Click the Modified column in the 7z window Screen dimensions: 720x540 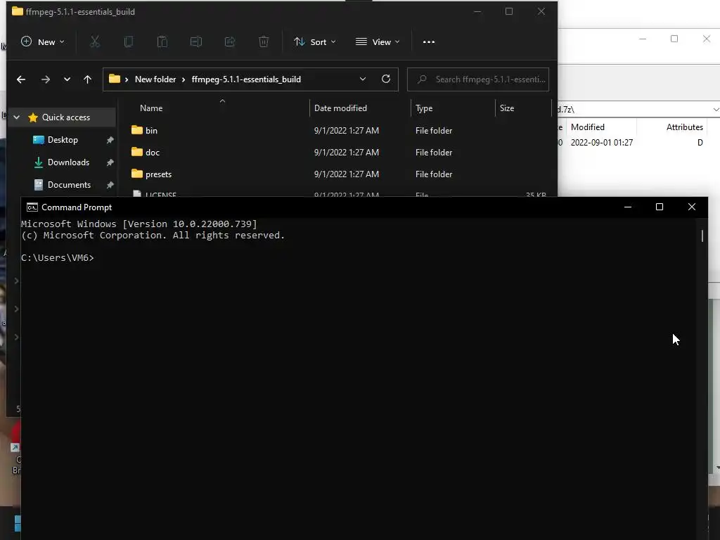coord(587,127)
